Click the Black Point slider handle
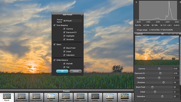181x102 pixels. (x=152, y=87)
